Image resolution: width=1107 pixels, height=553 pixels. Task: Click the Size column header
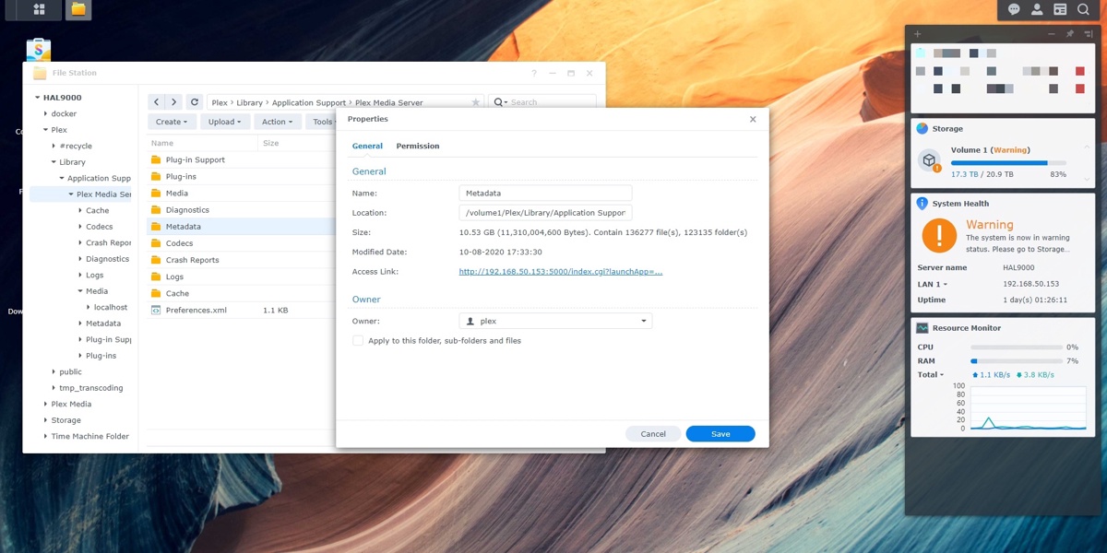coord(295,144)
